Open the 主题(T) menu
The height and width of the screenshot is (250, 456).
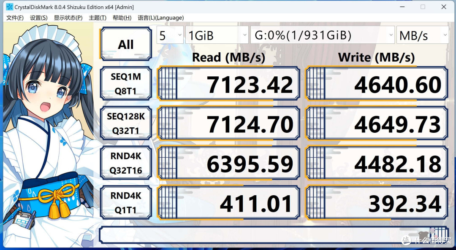point(98,18)
